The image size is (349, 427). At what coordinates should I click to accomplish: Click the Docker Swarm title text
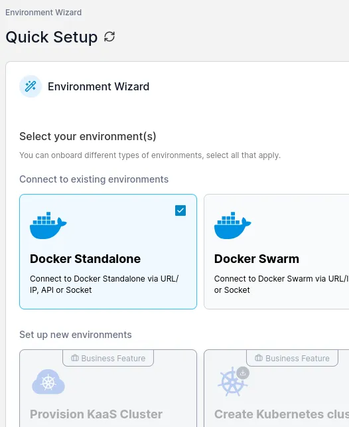pos(257,259)
